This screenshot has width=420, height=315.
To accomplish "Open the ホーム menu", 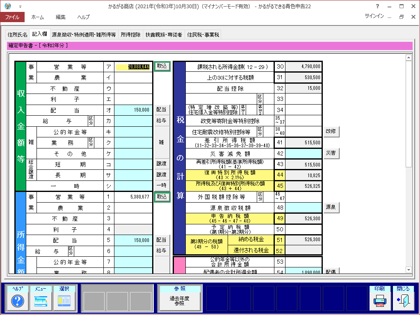I will [37, 17].
